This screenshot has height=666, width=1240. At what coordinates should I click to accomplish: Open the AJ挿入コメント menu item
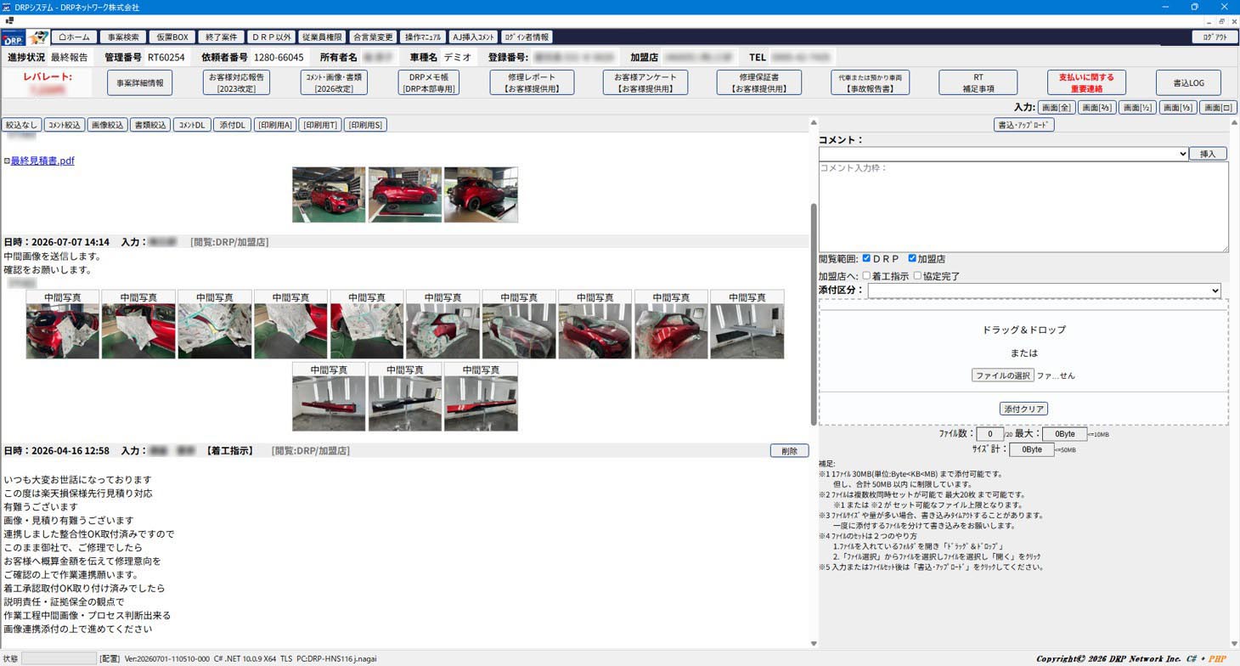(473, 37)
